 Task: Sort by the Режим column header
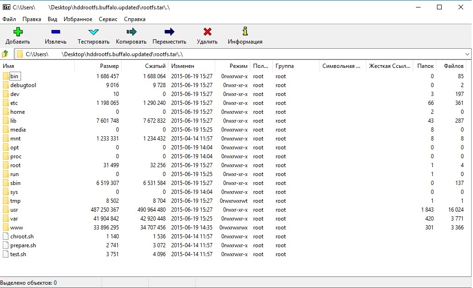coord(232,66)
